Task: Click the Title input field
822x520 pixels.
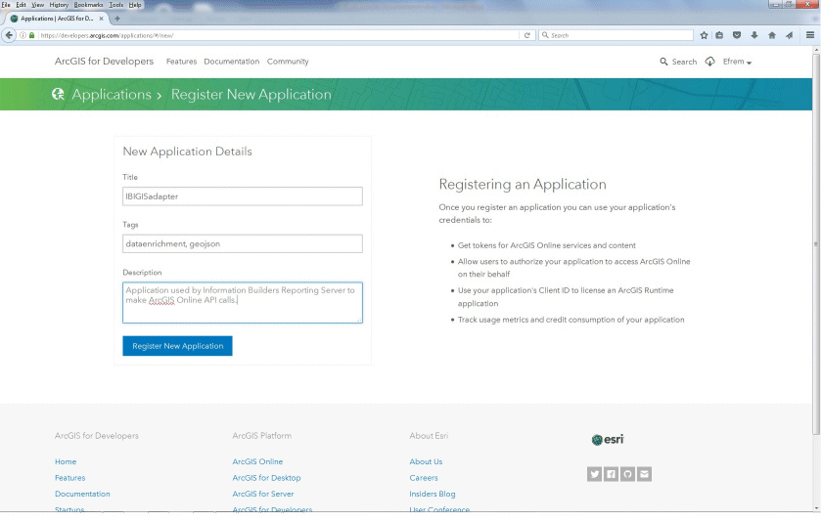Action: click(x=243, y=196)
